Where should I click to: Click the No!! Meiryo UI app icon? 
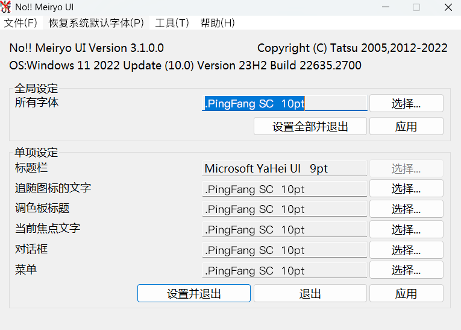click(x=7, y=7)
